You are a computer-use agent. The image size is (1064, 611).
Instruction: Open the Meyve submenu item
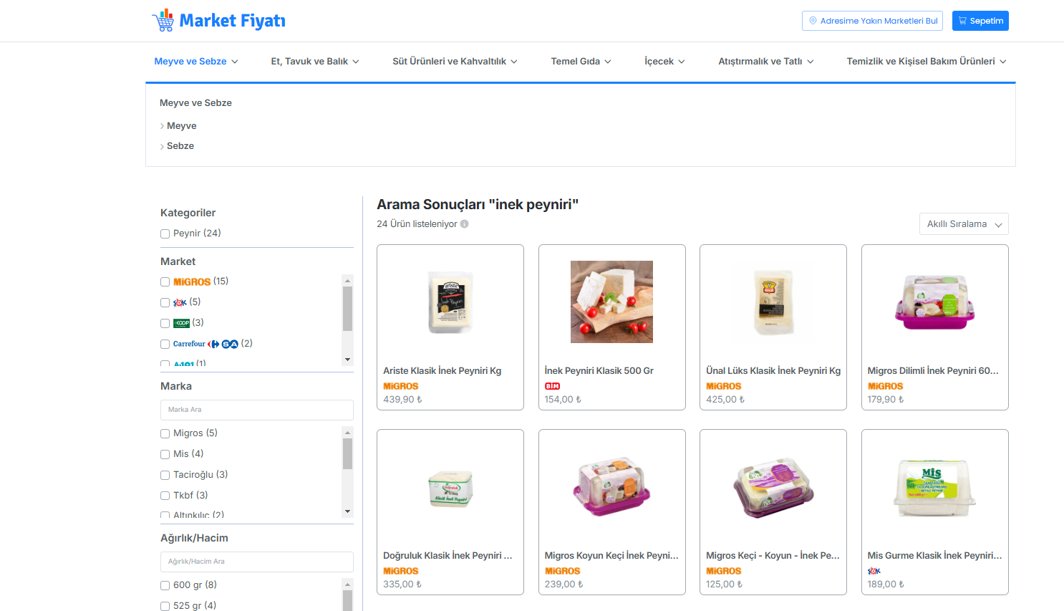181,126
